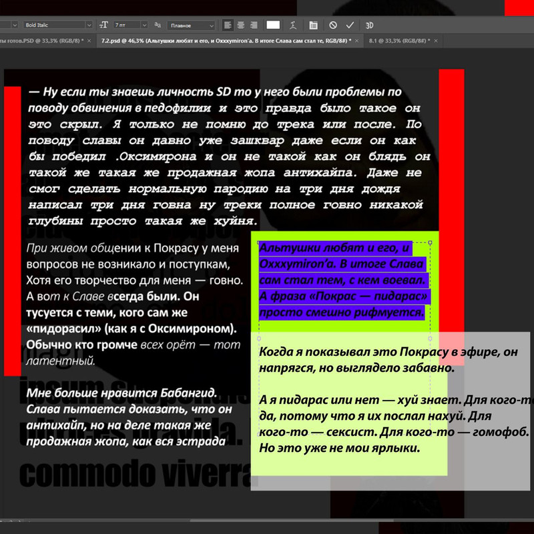The height and width of the screenshot is (534, 534).
Task: Toggle the Character and Paragraph panels
Action: click(313, 25)
